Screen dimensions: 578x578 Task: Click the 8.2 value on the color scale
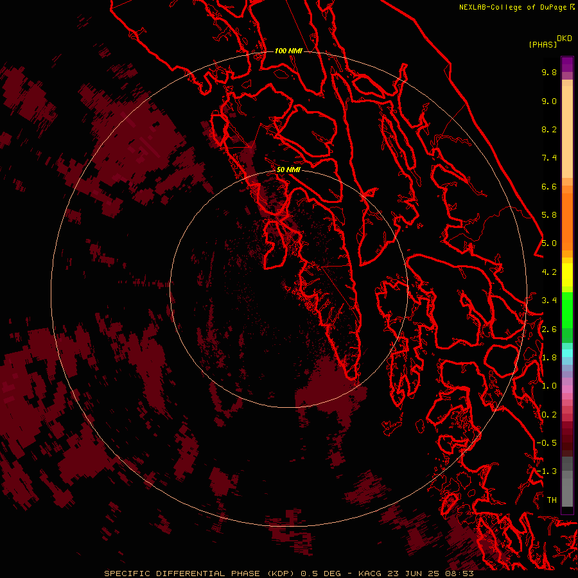549,129
